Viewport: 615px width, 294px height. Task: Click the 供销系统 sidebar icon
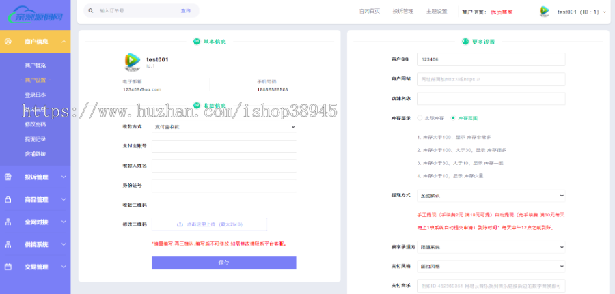point(8,244)
